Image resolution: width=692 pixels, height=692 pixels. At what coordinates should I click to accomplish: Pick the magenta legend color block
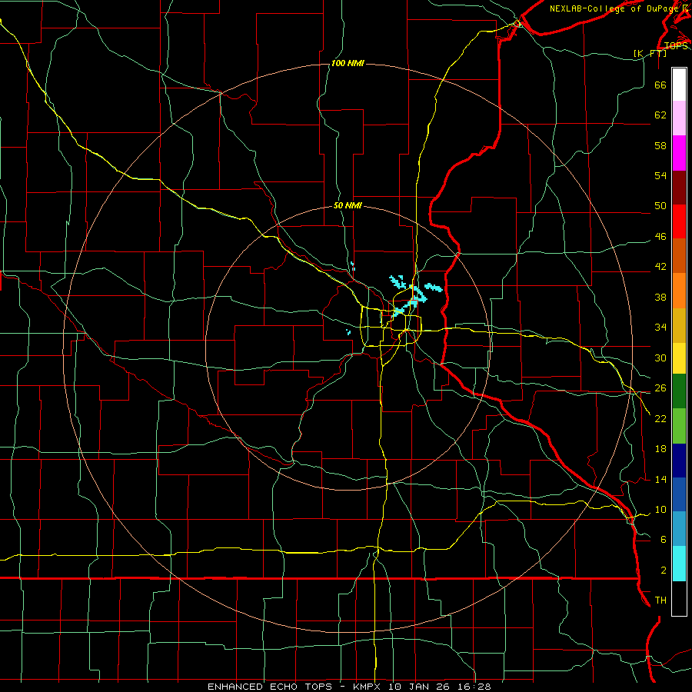point(679,153)
